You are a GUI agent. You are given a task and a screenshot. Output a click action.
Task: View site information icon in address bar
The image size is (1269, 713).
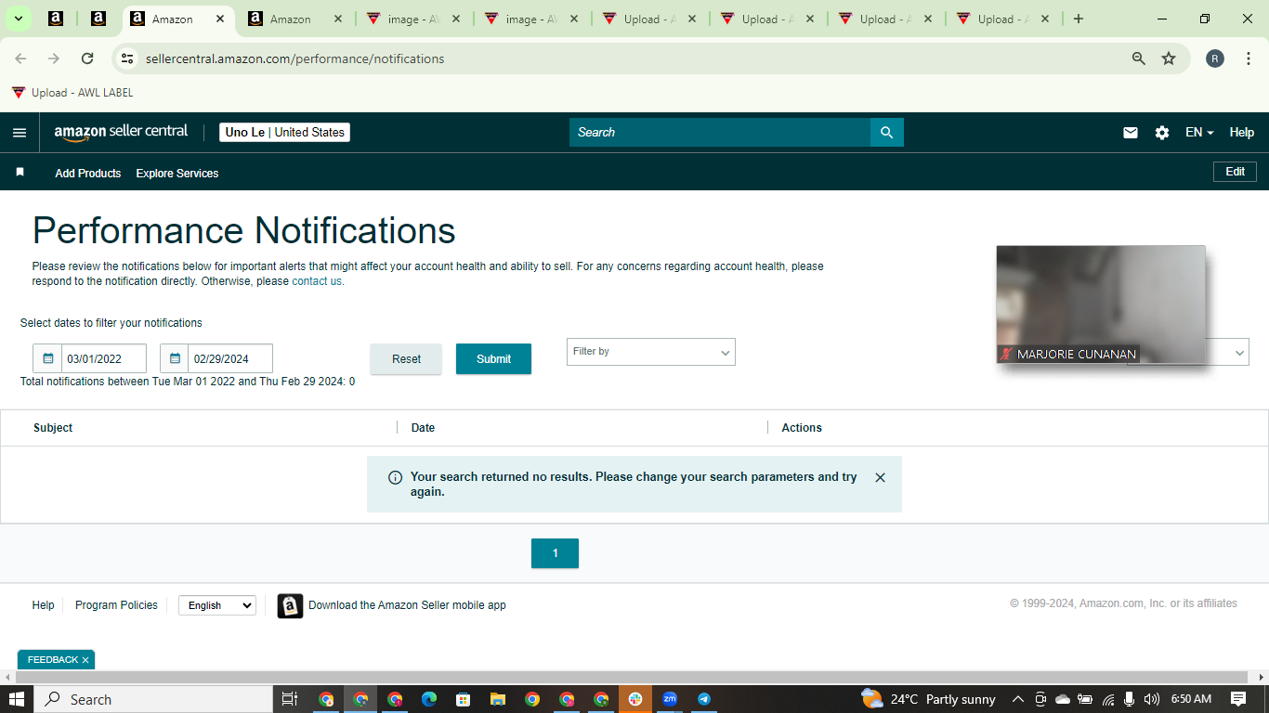pos(128,58)
